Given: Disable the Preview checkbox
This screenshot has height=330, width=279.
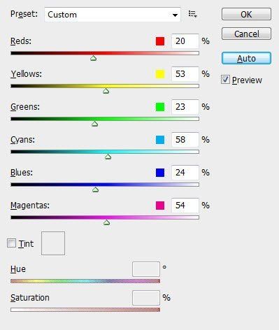Looking at the screenshot, I should pos(225,80).
